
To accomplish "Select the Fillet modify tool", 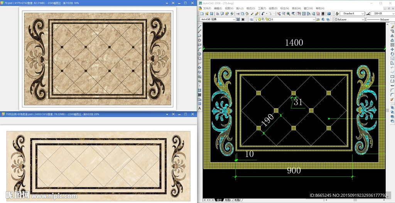I will pyautogui.click(x=392, y=95).
